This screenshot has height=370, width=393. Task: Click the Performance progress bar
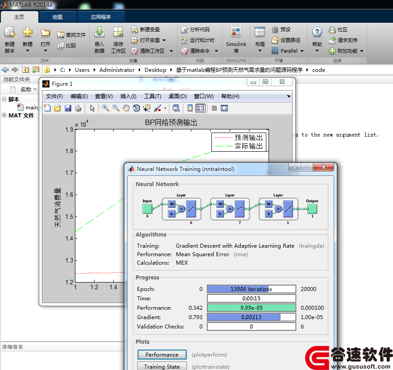(x=252, y=308)
